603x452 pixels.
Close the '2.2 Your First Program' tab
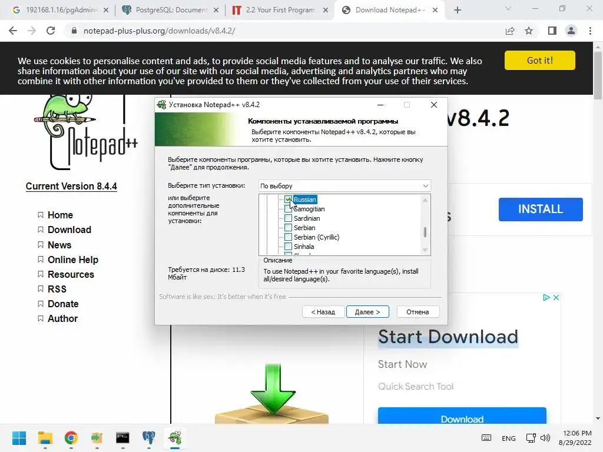[326, 11]
